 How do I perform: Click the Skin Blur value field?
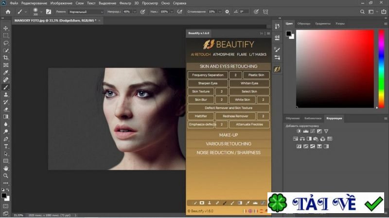coord(221,99)
